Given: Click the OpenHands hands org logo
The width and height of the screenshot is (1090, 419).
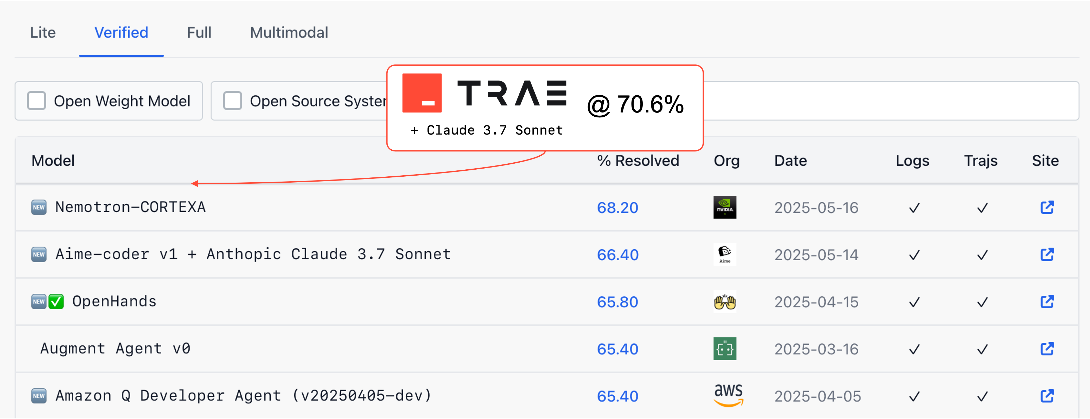Looking at the screenshot, I should click(x=724, y=302).
